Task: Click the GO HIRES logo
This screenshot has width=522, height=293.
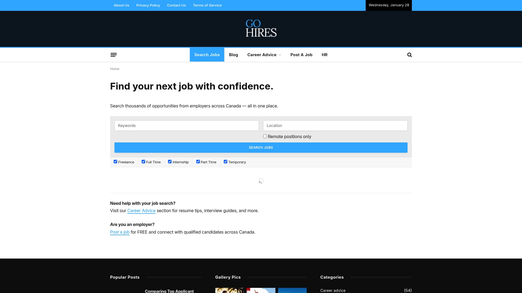Action: pos(260,28)
